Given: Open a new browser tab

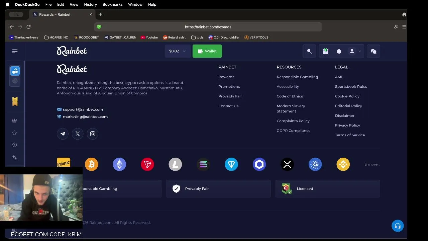Looking at the screenshot, I should pos(100,14).
